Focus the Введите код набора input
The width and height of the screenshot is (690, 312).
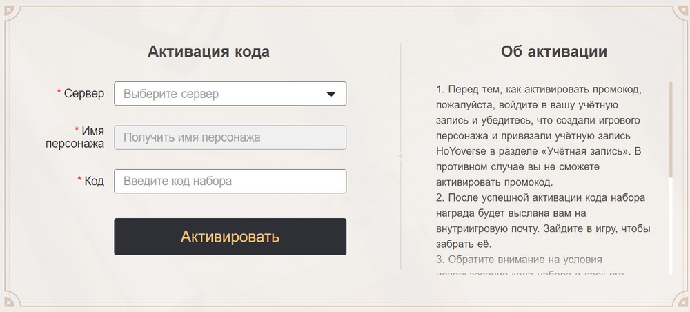coord(230,182)
